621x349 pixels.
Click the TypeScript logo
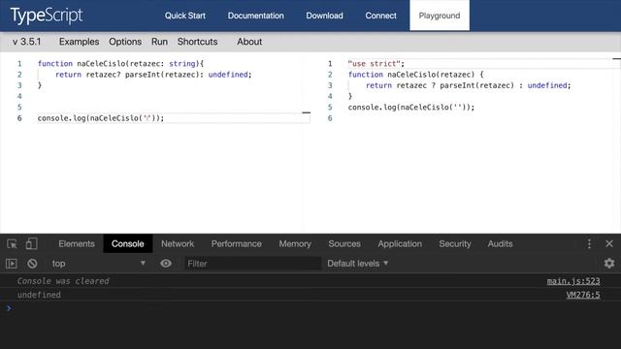tap(47, 16)
